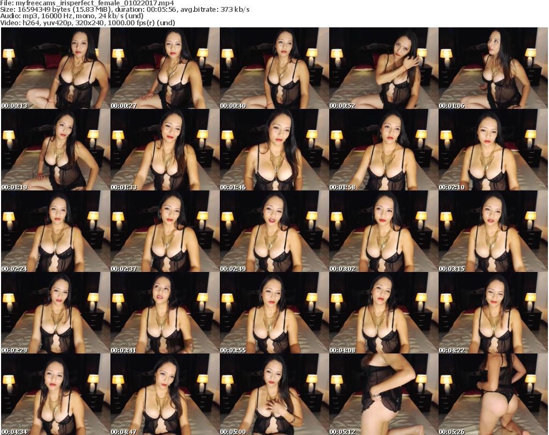
Task: Select the thumbnail timestamped 00:00:27
Action: [x=165, y=68]
